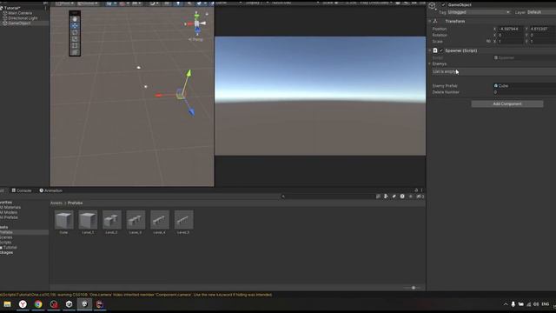The width and height of the screenshot is (556, 313).
Task: Toggle the GameObject active checkbox in Inspector
Action: [x=443, y=4]
